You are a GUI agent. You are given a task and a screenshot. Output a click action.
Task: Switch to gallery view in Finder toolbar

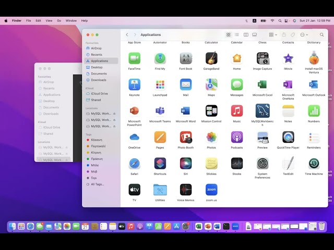tap(254, 35)
